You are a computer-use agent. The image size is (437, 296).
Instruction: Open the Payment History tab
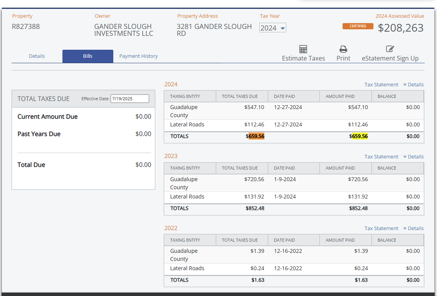[139, 56]
